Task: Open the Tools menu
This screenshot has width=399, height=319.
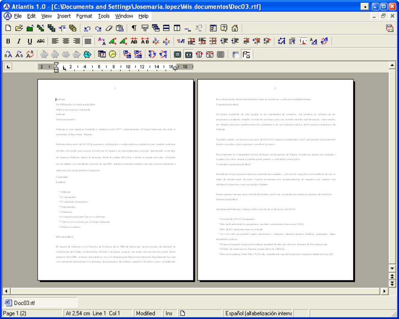Action: pyautogui.click(x=104, y=16)
